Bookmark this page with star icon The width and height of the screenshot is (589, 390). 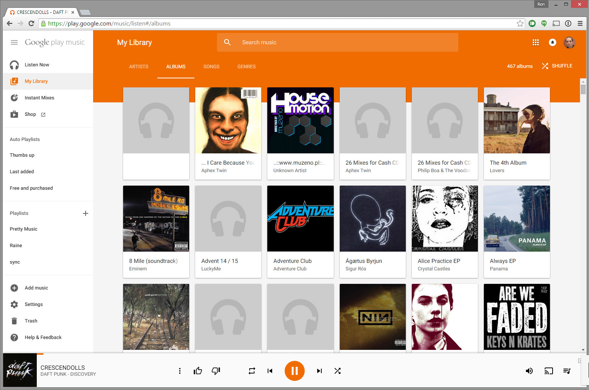click(x=520, y=24)
